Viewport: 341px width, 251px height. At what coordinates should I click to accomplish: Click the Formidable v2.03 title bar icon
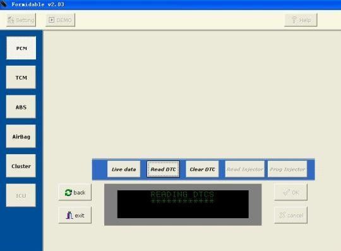(4, 4)
